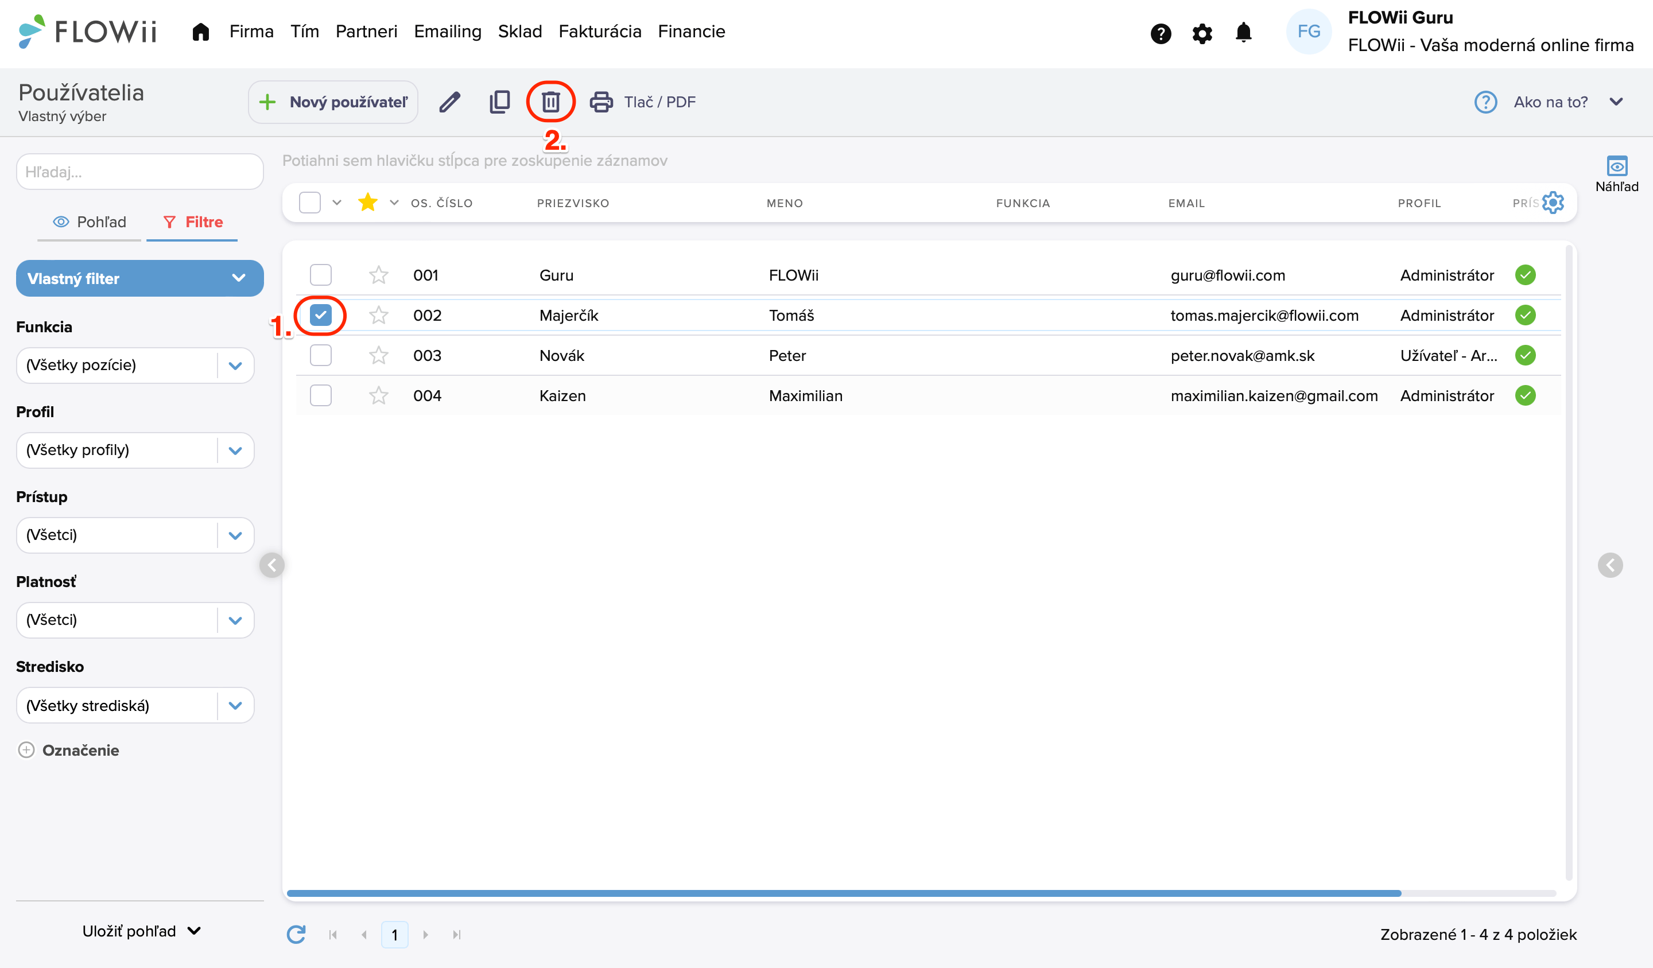Viewport: 1653px width, 968px height.
Task: Click email tomas.majercik@flowii.com
Action: [1264, 316]
